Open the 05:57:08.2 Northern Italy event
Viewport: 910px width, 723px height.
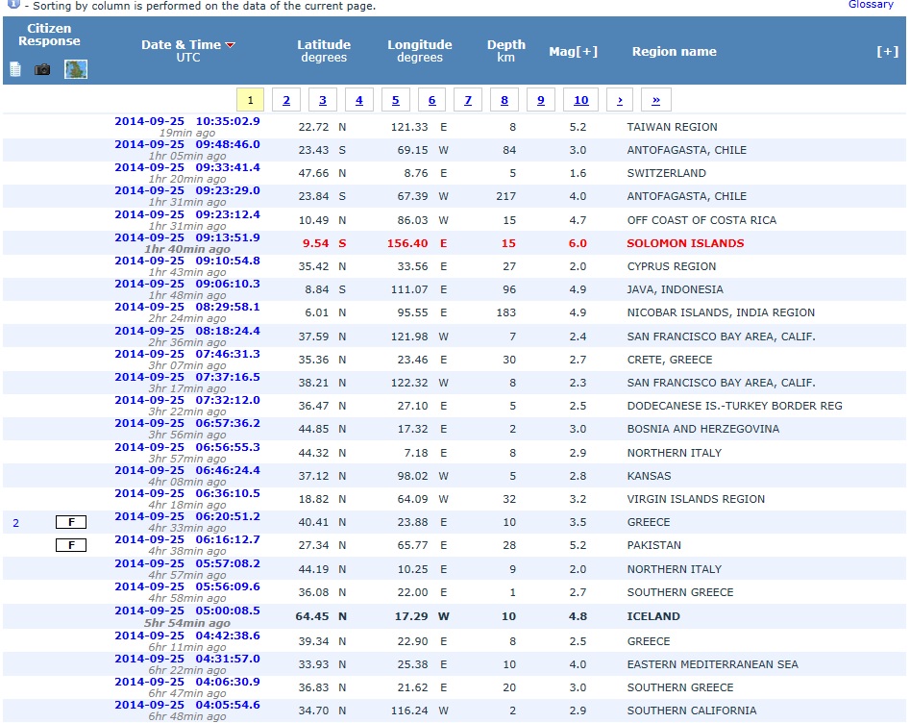[x=186, y=563]
